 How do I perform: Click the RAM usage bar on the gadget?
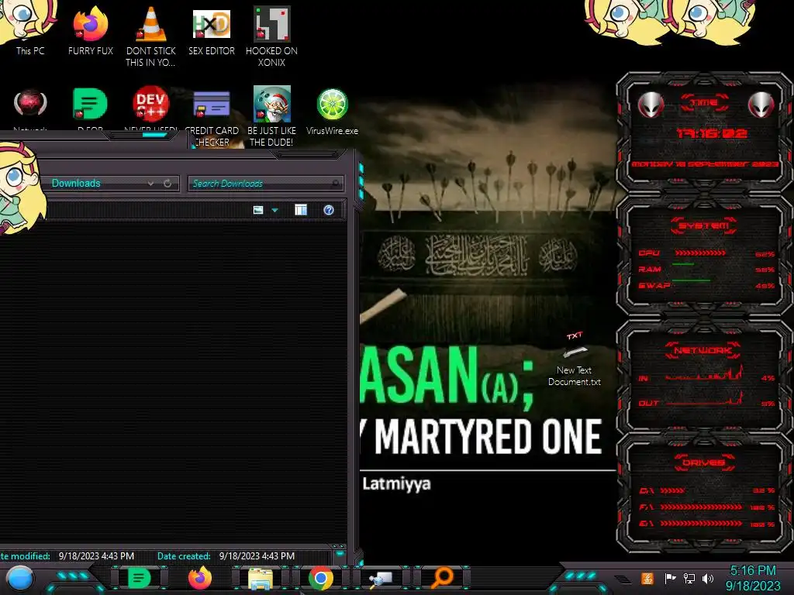click(684, 264)
